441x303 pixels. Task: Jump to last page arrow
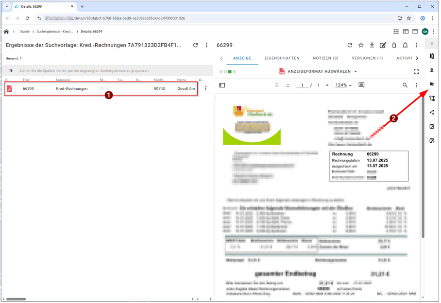pos(288,85)
